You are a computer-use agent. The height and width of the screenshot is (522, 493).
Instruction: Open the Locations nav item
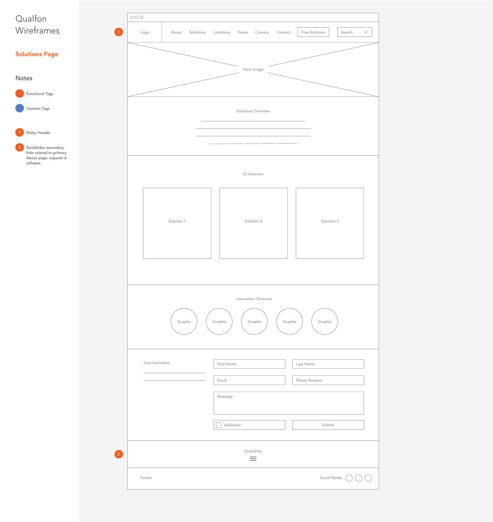pos(222,32)
